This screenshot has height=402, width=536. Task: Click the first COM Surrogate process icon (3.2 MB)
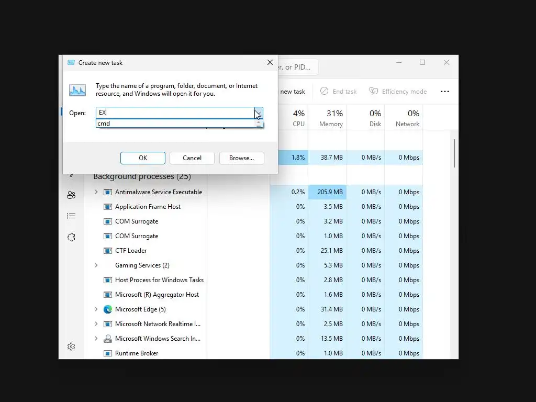click(x=108, y=221)
